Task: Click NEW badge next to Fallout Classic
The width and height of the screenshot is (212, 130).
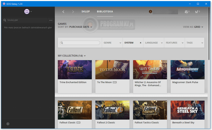Action: [x=78, y=123]
